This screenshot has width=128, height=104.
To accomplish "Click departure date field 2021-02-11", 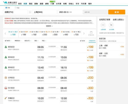I will (70, 12).
